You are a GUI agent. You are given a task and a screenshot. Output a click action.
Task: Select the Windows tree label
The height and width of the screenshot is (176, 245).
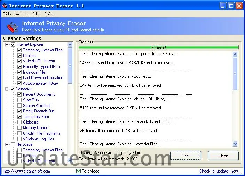[24, 89]
